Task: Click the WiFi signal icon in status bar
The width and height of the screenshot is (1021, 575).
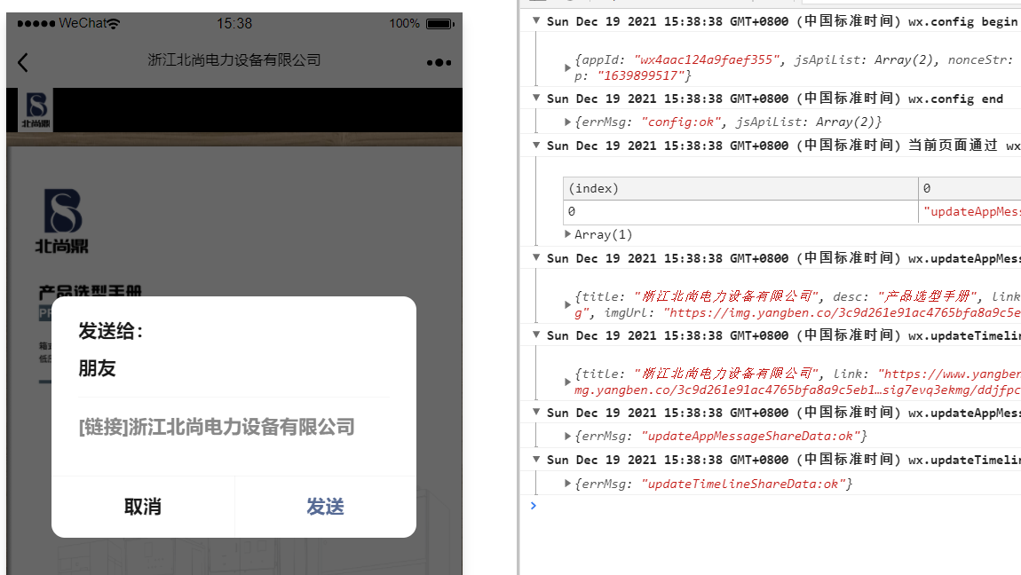Action: click(114, 23)
